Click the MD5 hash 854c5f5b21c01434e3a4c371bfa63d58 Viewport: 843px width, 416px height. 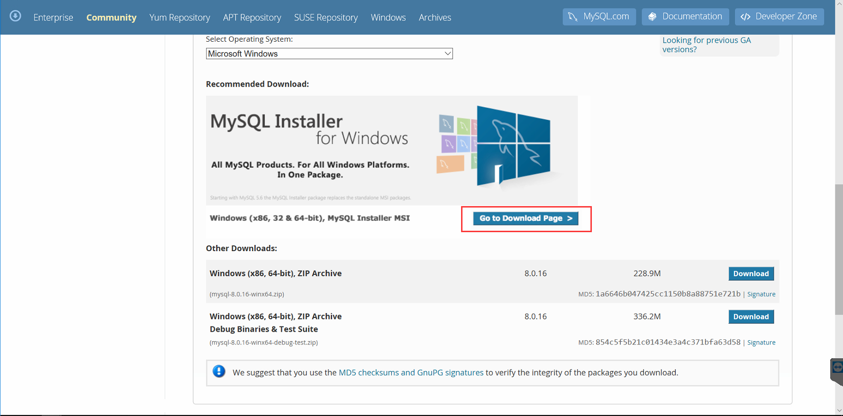pos(668,342)
